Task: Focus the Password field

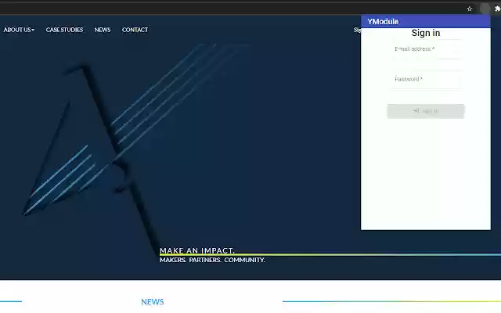Action: point(426,80)
